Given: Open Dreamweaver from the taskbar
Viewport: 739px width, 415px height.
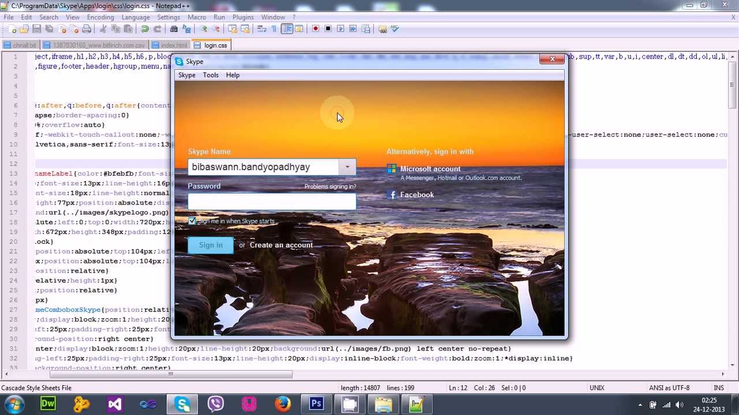Looking at the screenshot, I should [48, 404].
